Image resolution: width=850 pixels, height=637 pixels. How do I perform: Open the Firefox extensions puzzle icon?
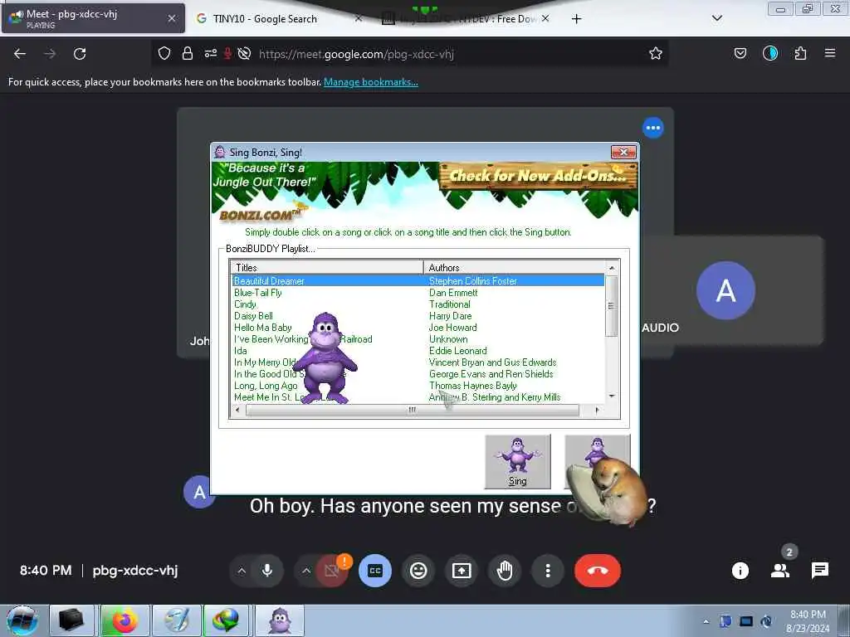(800, 53)
